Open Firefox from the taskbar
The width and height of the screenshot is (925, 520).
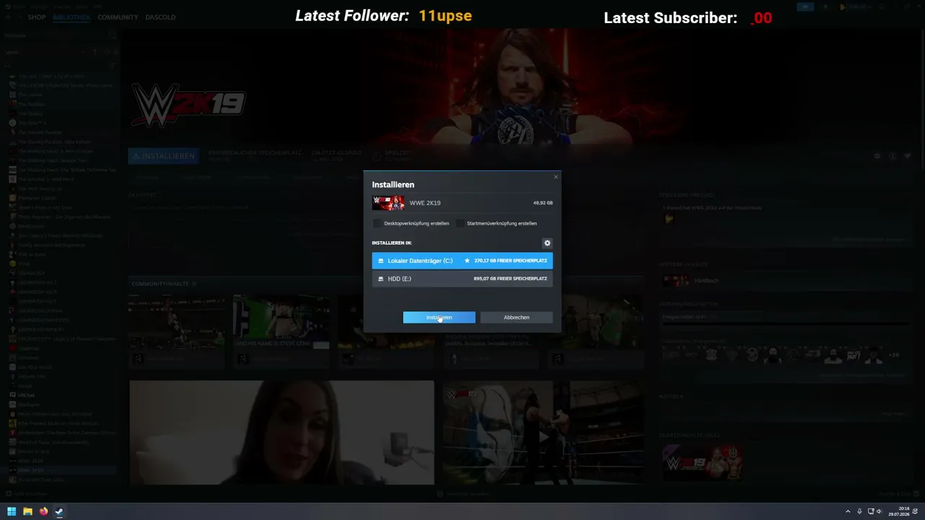point(43,511)
